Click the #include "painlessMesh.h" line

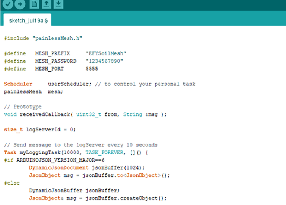coord(43,38)
